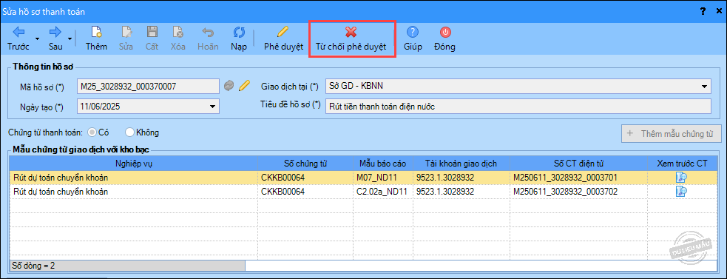Select the Có radio button
The width and height of the screenshot is (727, 279).
(x=92, y=132)
